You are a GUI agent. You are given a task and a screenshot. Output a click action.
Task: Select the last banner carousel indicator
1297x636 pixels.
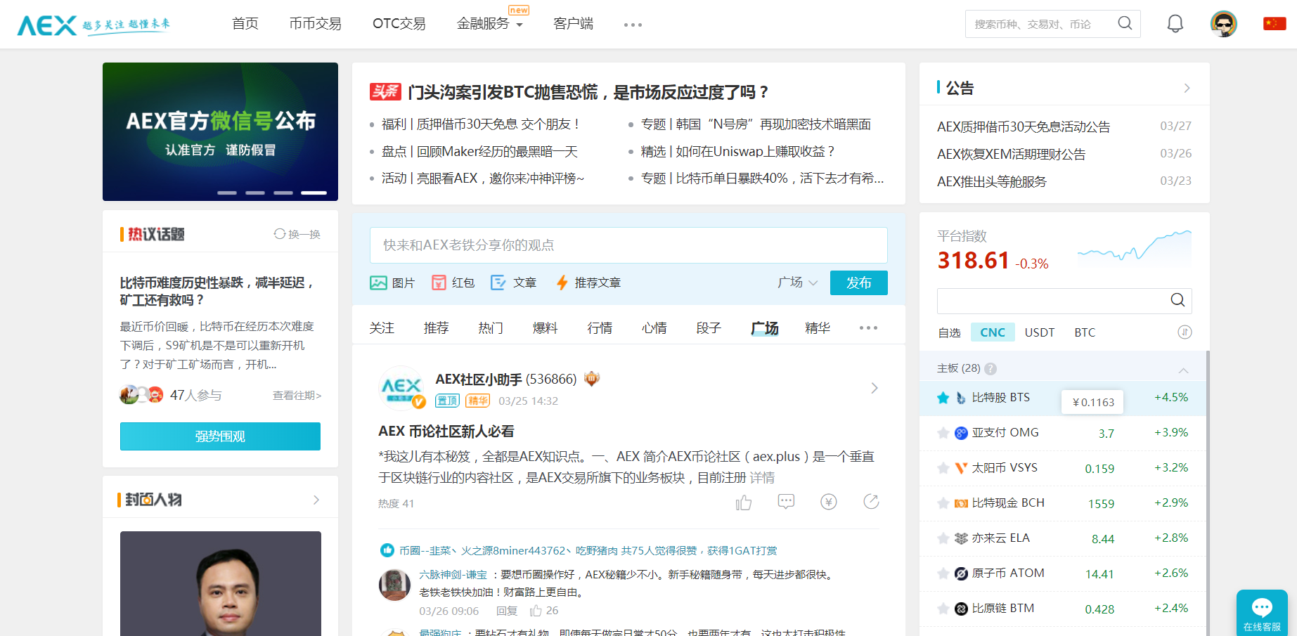(314, 193)
